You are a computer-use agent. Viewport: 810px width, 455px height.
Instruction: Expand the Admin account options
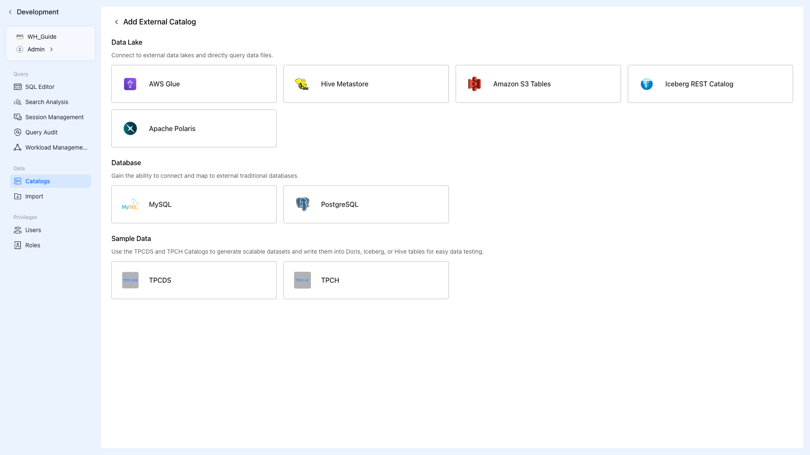[51, 49]
